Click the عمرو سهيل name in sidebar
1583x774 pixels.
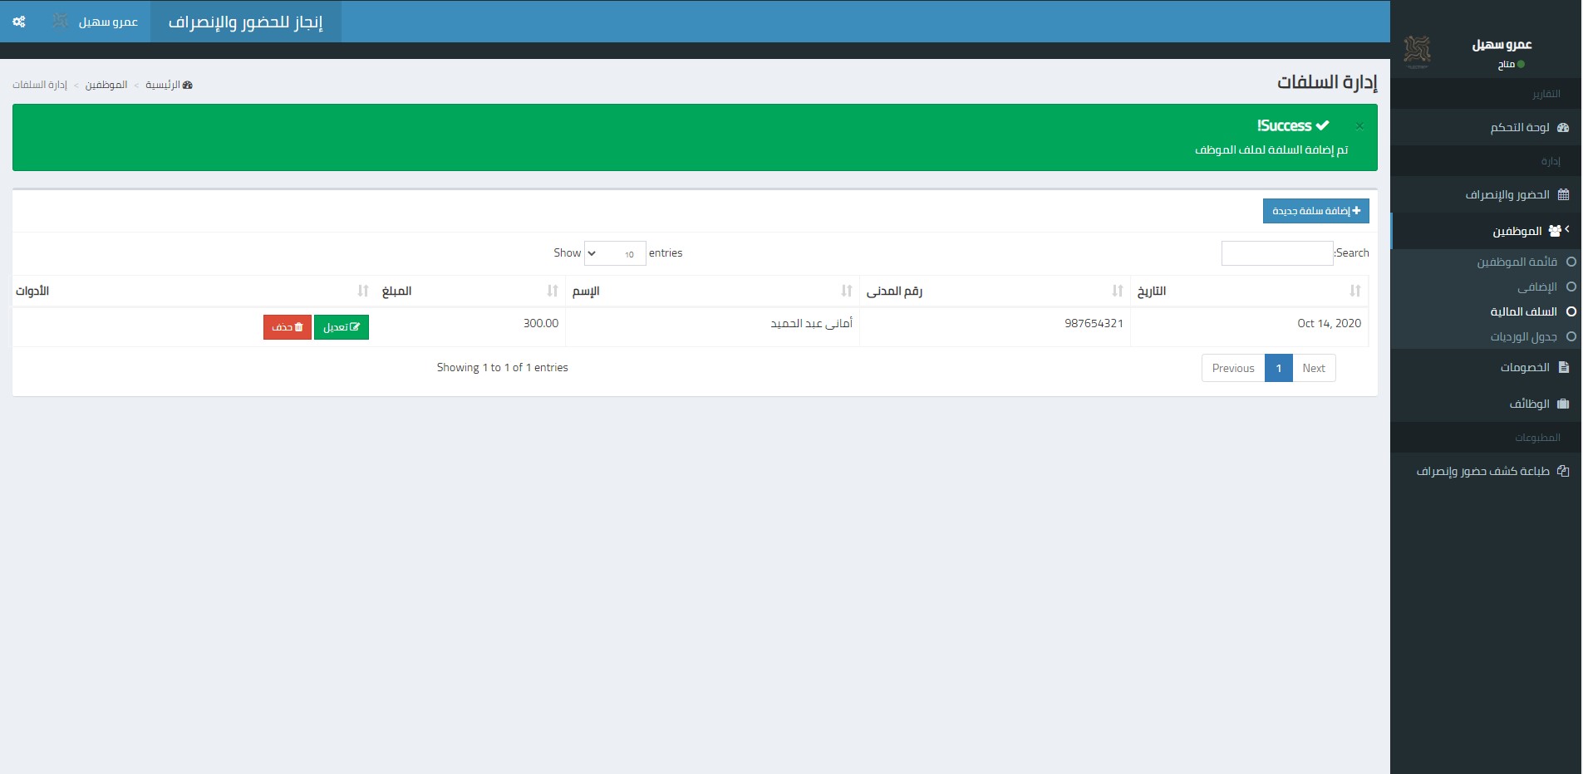click(1502, 44)
